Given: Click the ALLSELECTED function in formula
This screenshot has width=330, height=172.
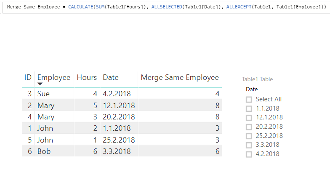Looking at the screenshot, I should pos(167,7).
